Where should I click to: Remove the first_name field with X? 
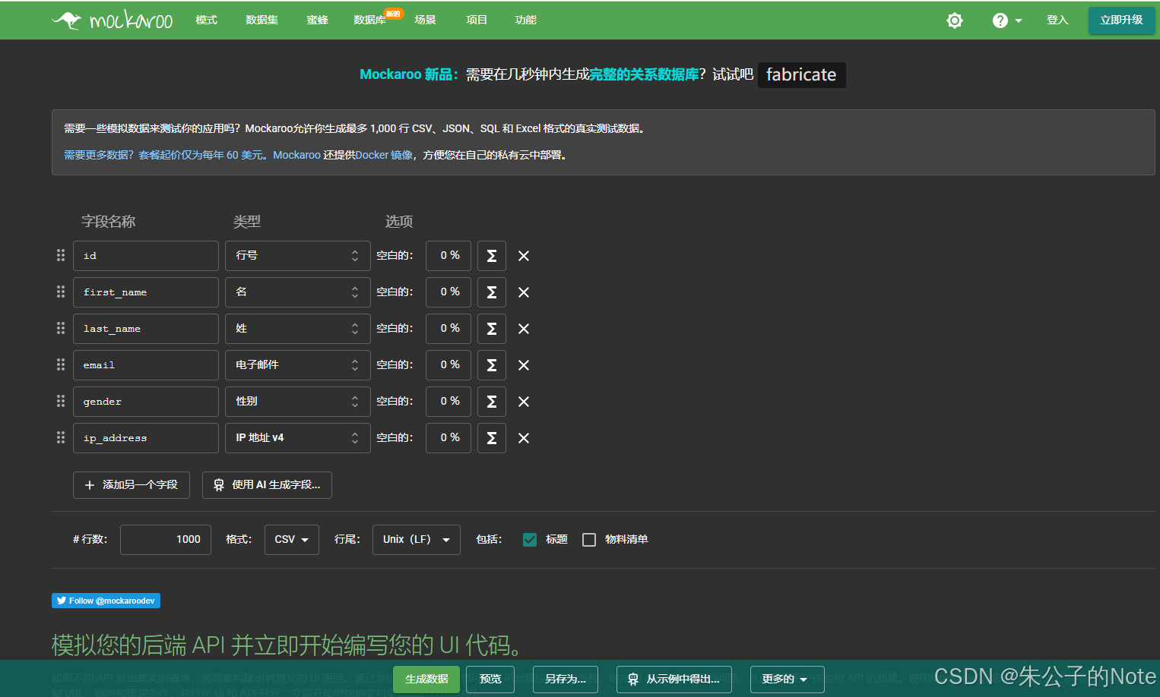[x=524, y=292]
